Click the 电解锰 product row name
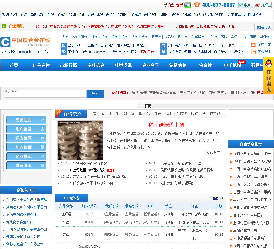The width and height of the screenshot is (274, 249). pos(66,214)
